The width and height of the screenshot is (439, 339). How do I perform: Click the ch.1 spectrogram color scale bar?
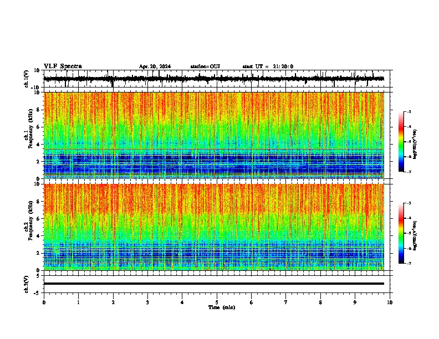(x=401, y=142)
